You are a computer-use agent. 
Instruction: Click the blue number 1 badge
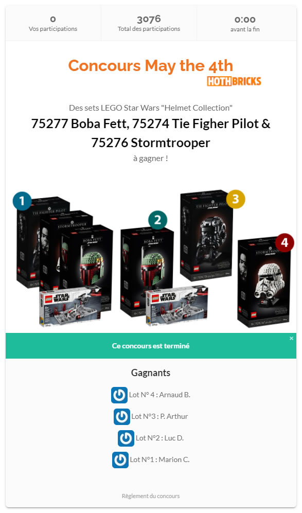[22, 201]
